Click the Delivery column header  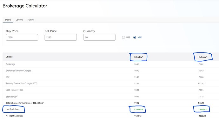coord(203,57)
